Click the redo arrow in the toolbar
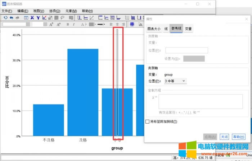The width and height of the screenshot is (252, 161). tap(17, 17)
